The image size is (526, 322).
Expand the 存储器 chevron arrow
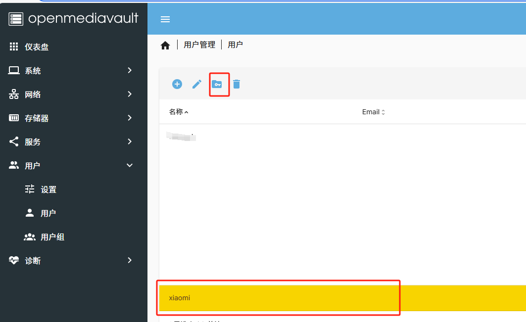[x=130, y=118]
